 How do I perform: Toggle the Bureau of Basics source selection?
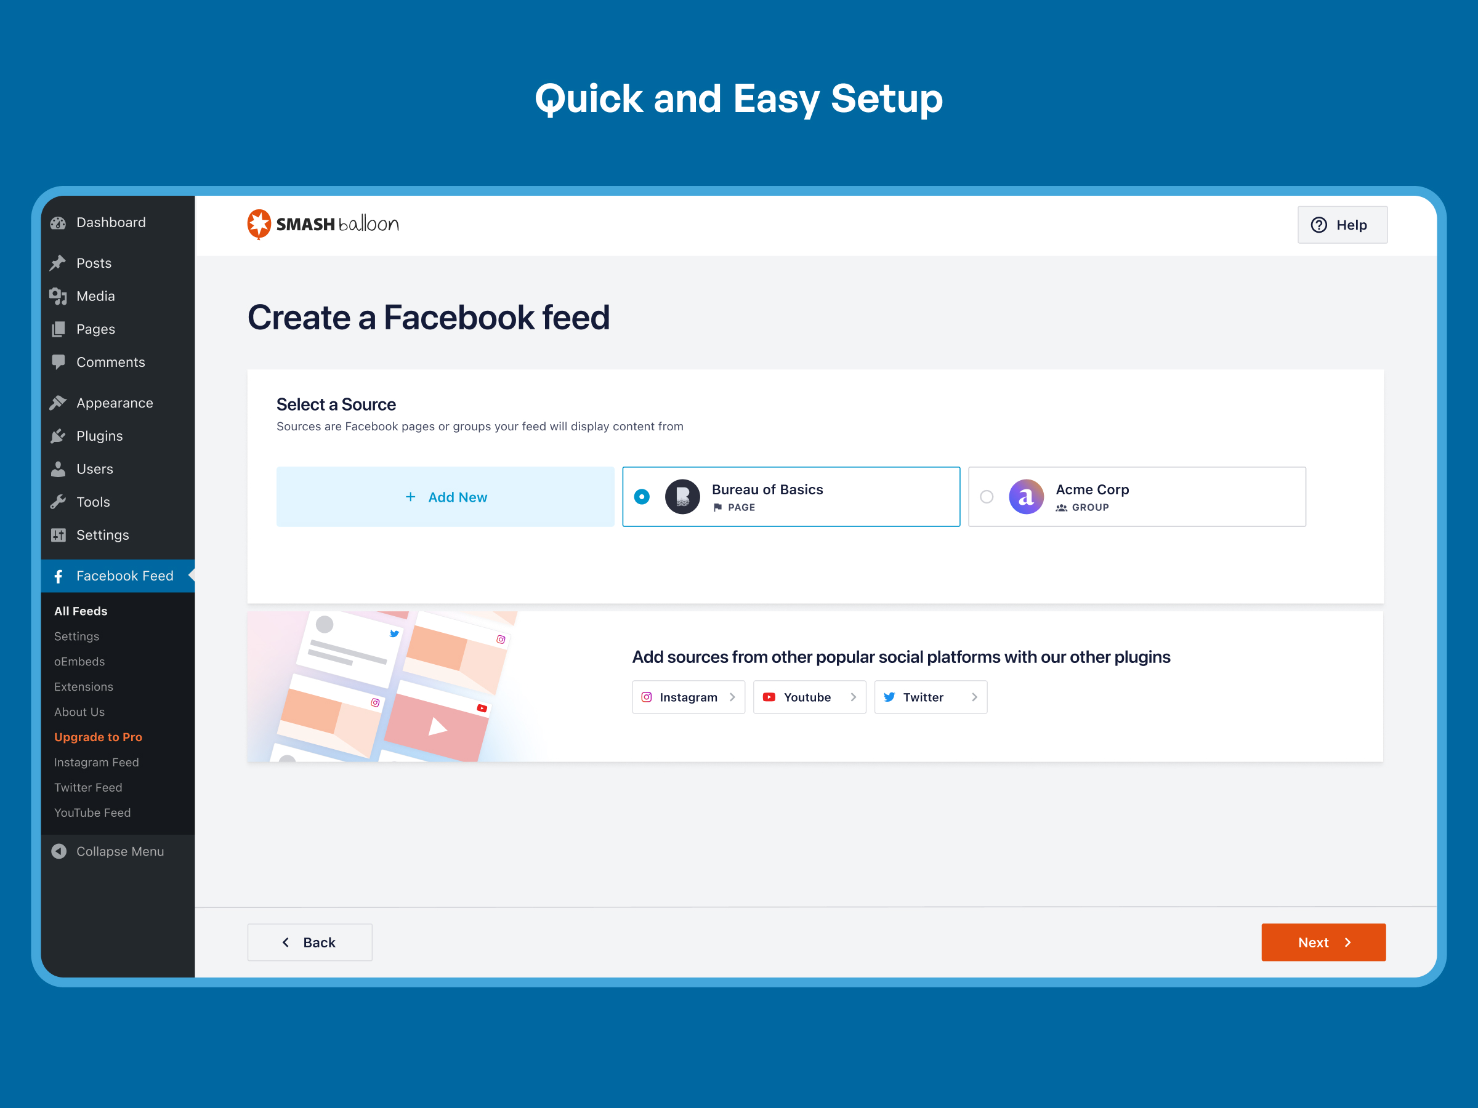coord(644,496)
